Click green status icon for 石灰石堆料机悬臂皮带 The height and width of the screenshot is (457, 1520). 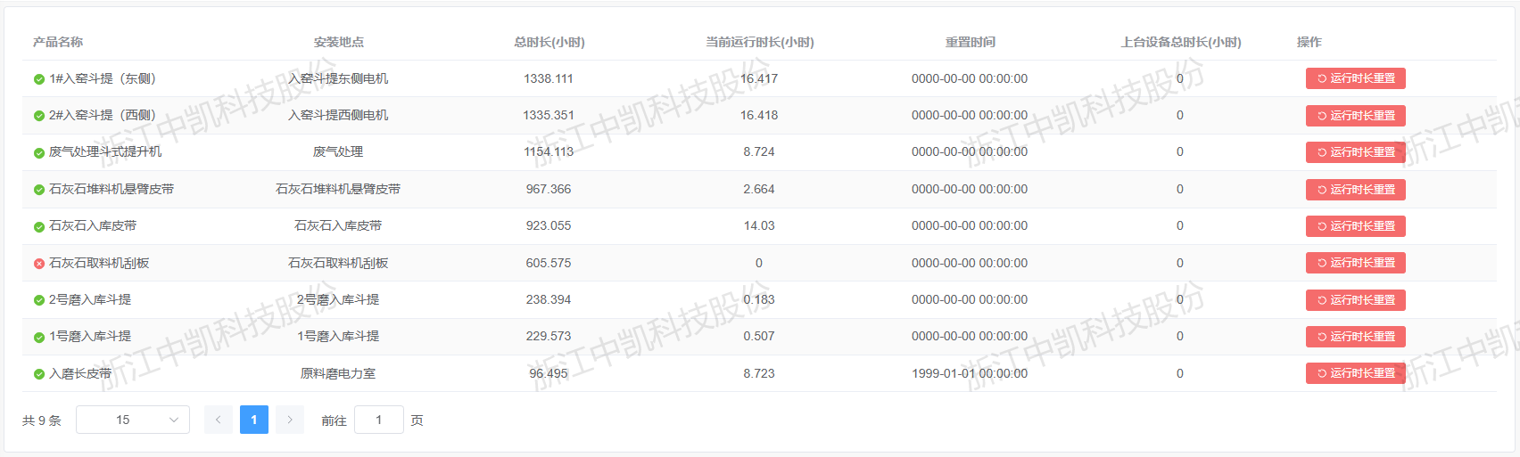point(39,190)
